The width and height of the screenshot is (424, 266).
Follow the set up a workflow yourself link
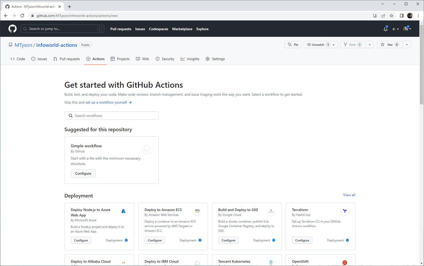[x=106, y=102]
